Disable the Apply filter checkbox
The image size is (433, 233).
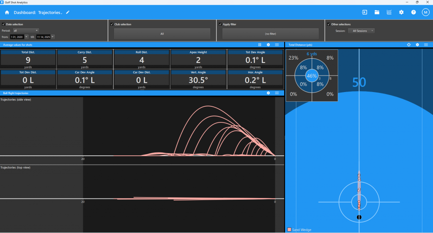pos(220,24)
